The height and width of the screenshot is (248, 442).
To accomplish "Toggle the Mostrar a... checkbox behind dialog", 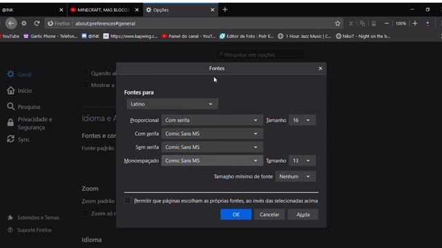I will pyautogui.click(x=85, y=85).
